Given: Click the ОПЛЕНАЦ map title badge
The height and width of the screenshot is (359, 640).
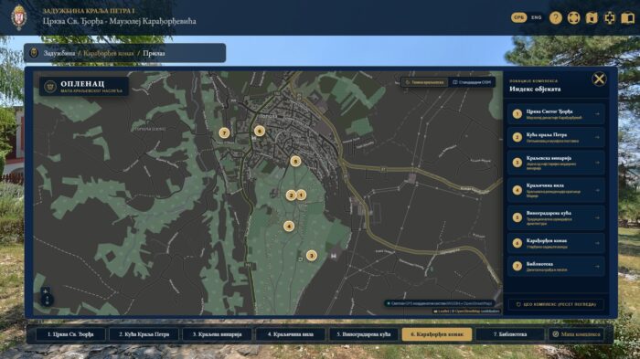Looking at the screenshot, I should click(x=84, y=87).
